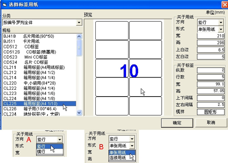Click the label sheet preview showing 10
Viewport: 228px width, 163px height.
coord(129,68)
